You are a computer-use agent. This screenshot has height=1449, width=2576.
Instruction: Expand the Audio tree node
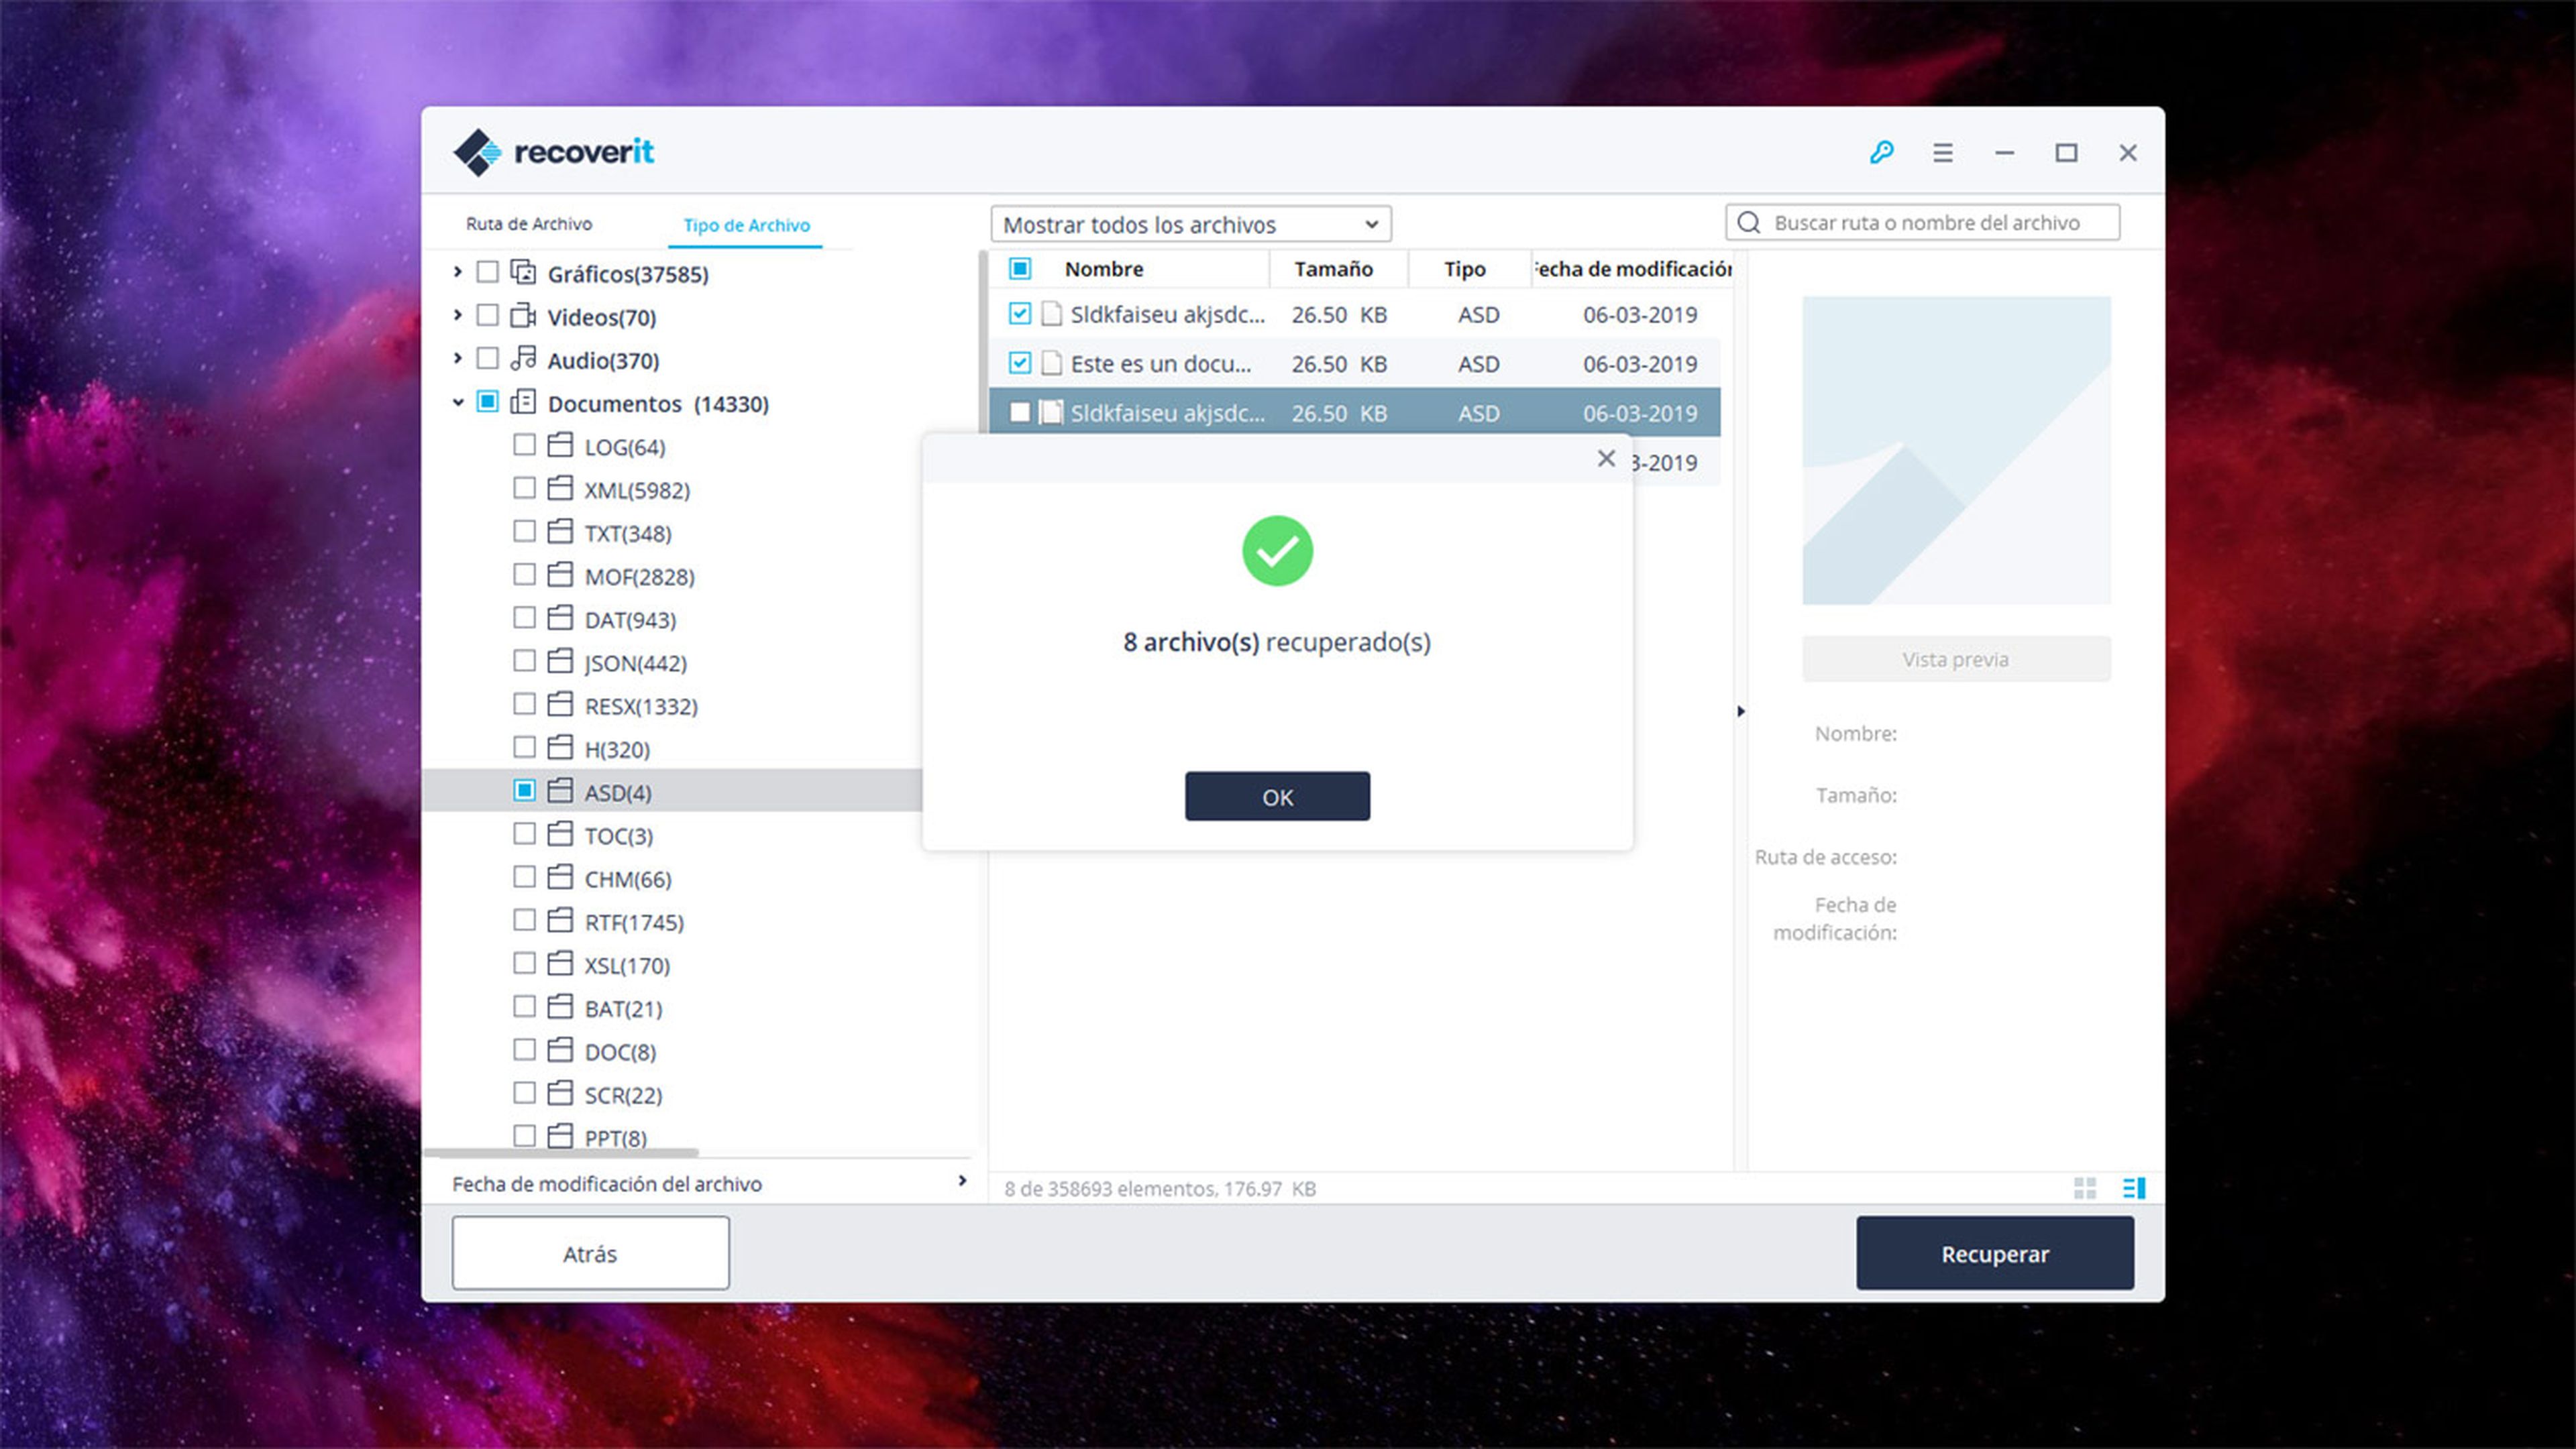[457, 359]
